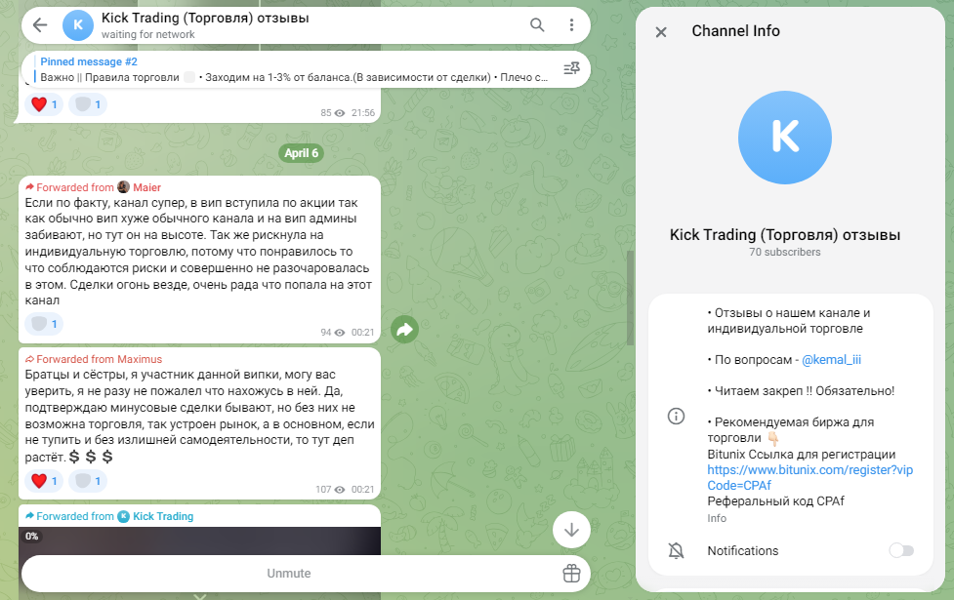Open the @kemal_iii contact link

click(x=831, y=360)
